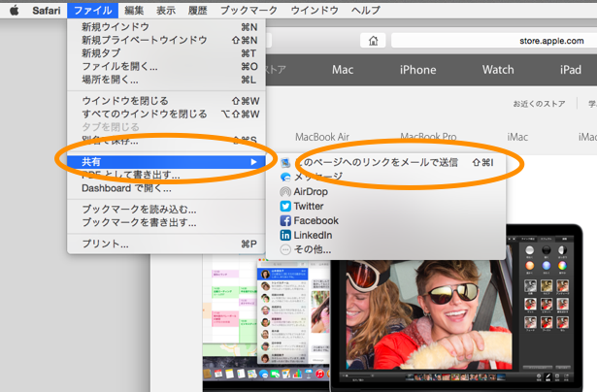Viewport: 597px width, 392px height.
Task: Expand the 共有 submenu arrow
Action: (254, 162)
